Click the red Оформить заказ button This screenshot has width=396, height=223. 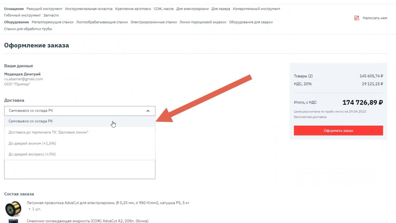point(338,131)
